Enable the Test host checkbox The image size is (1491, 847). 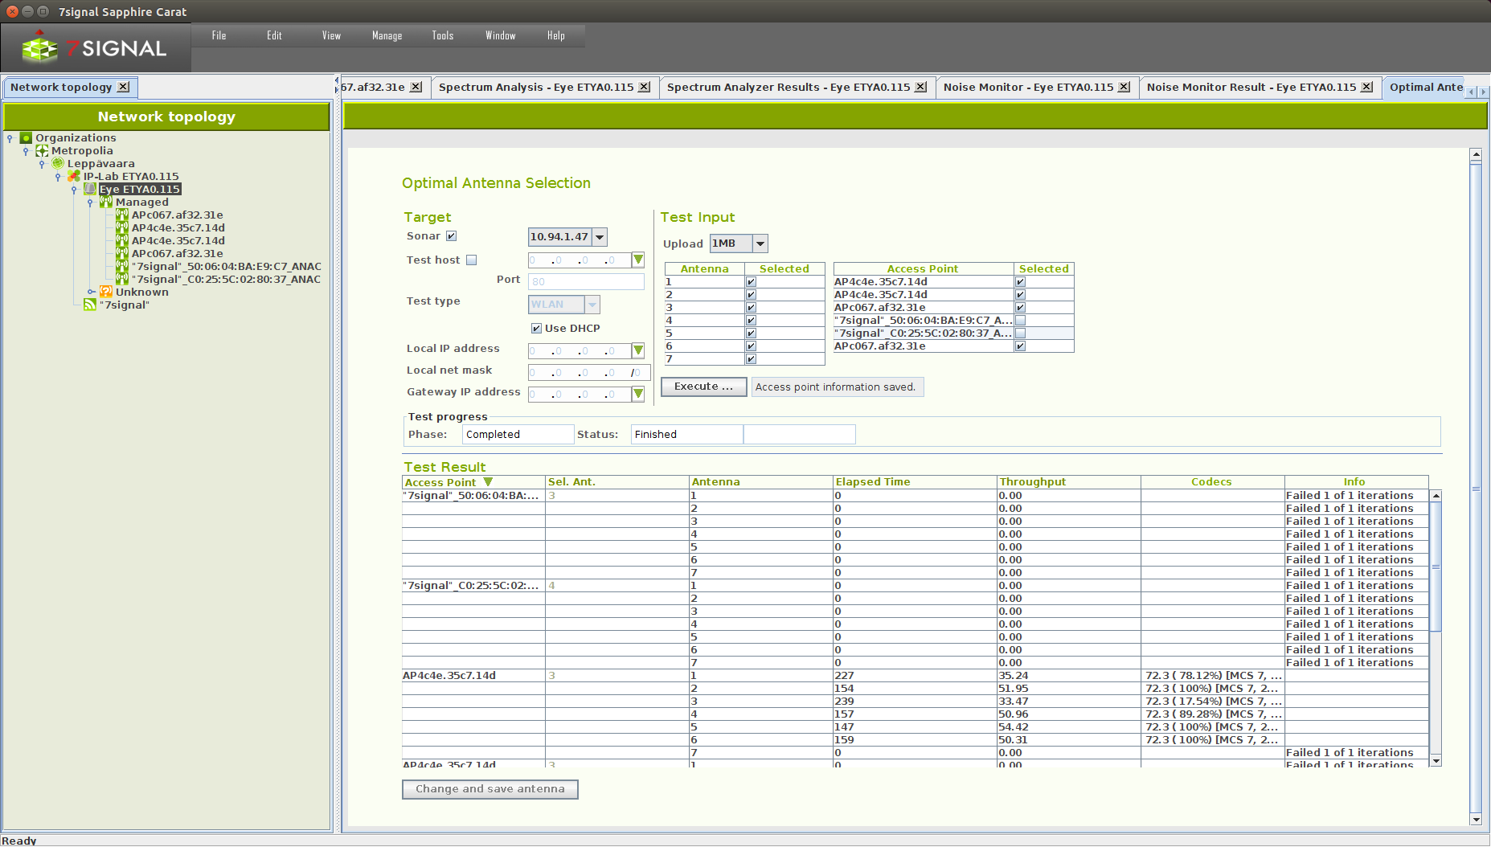coord(472,260)
